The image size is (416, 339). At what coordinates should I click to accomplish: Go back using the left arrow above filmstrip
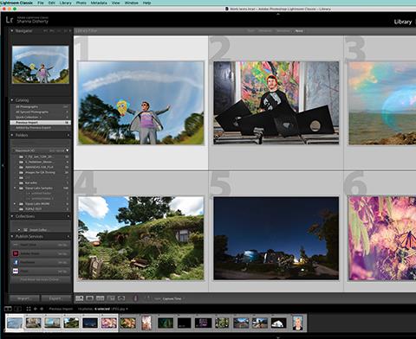[x=36, y=309]
